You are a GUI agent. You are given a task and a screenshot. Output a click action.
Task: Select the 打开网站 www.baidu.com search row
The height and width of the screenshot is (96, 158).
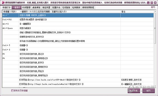coord(78,80)
